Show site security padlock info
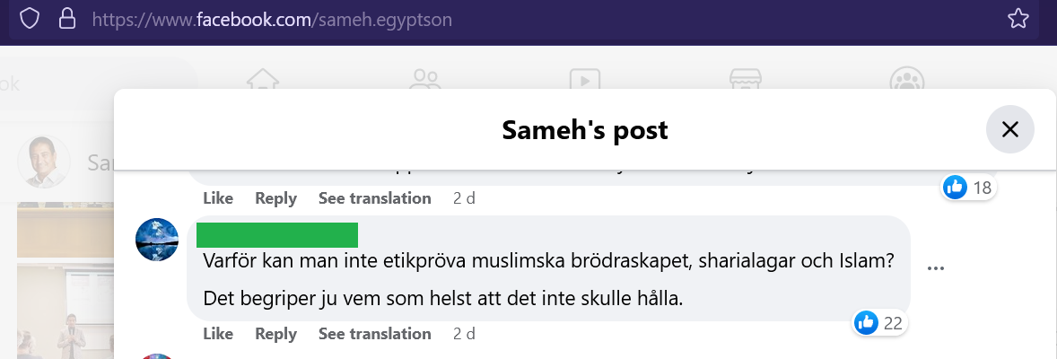Image resolution: width=1057 pixels, height=359 pixels. tap(66, 19)
